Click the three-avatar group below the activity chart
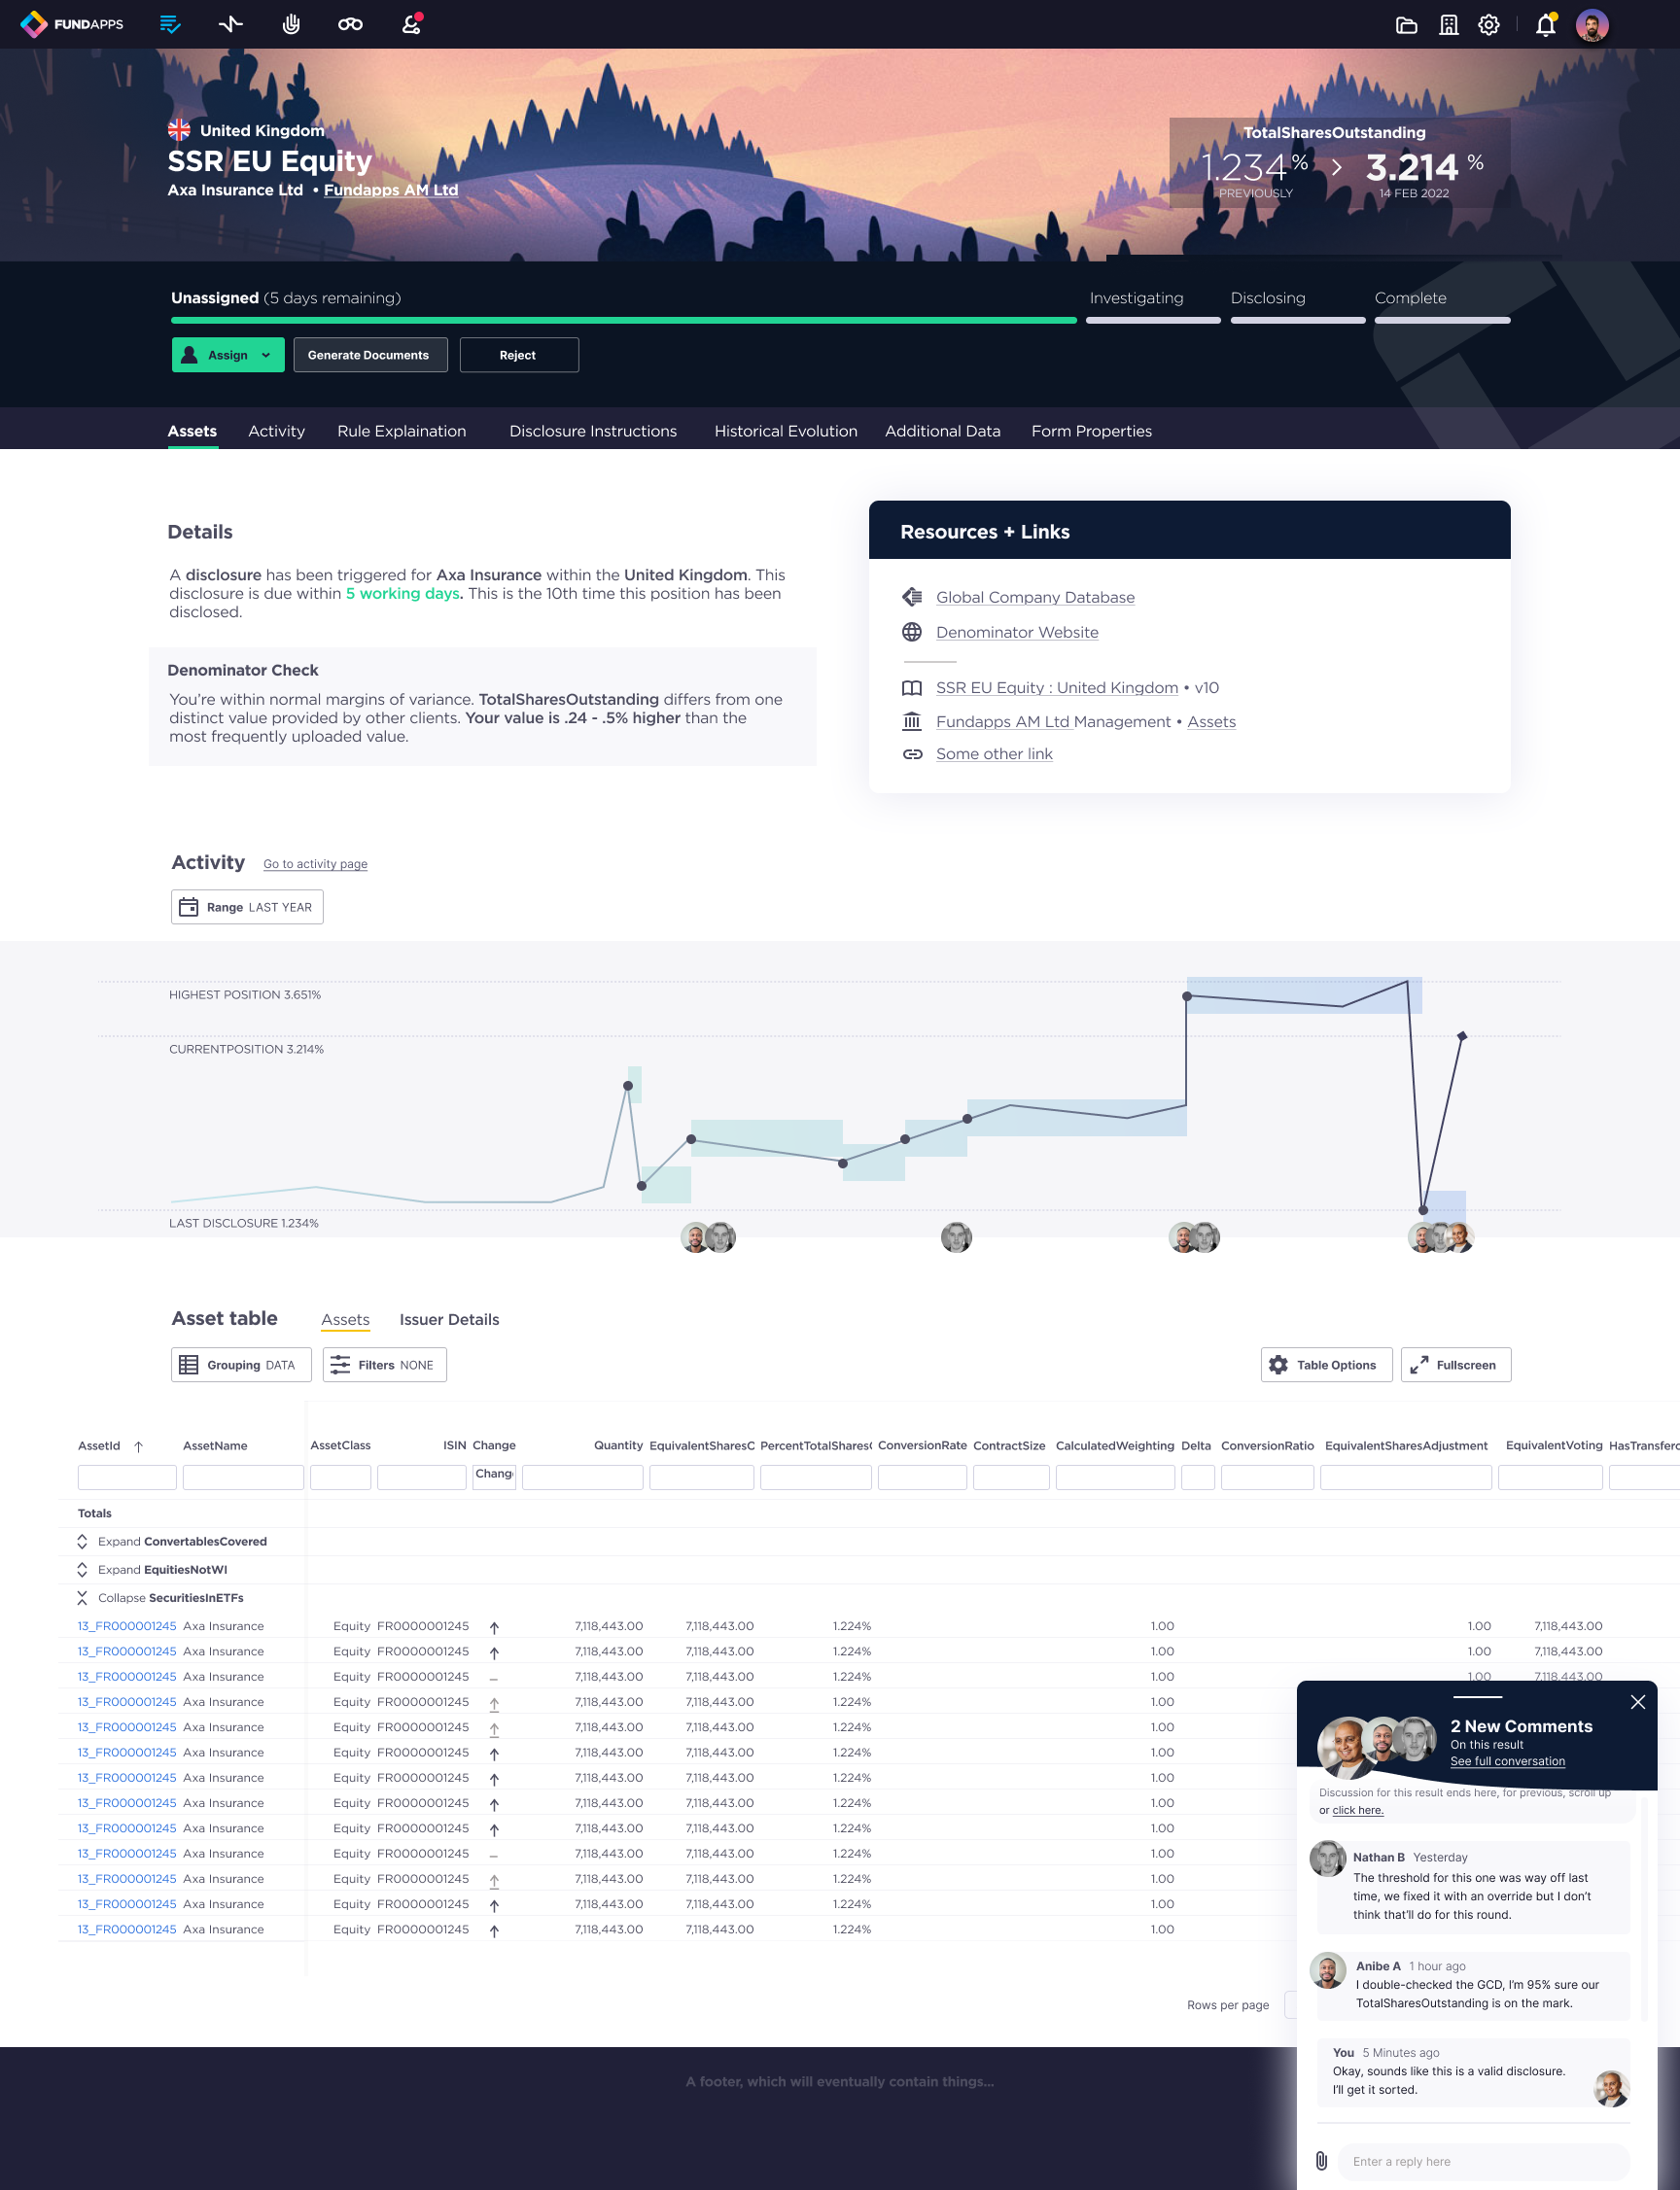This screenshot has height=2190, width=1680. 1441,1237
